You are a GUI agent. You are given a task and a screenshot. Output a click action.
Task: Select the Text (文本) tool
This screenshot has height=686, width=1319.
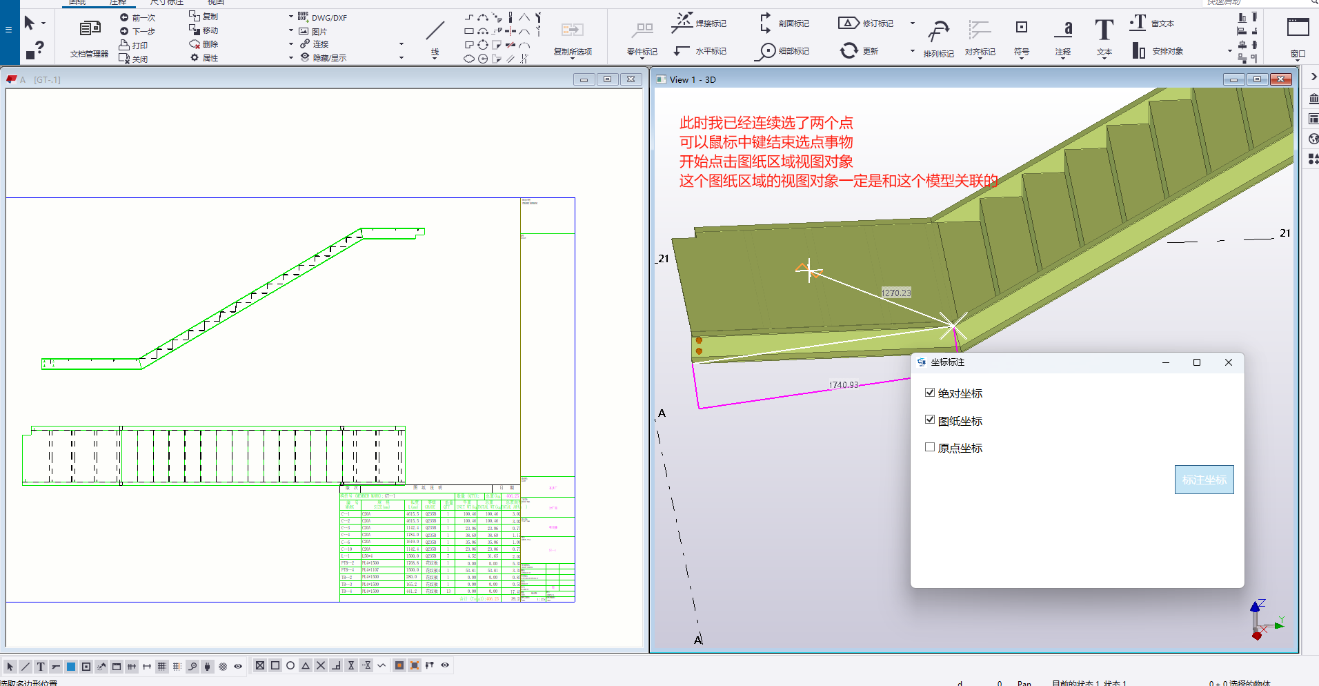point(1104,31)
